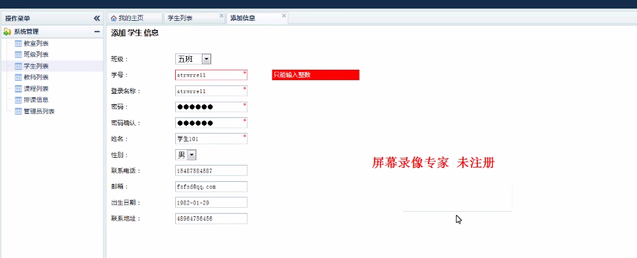Click the 排课信息 table icon
The height and width of the screenshot is (258, 637).
tap(18, 100)
